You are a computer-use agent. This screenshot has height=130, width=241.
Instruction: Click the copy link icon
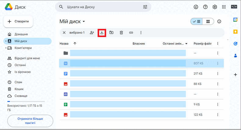[131, 32]
